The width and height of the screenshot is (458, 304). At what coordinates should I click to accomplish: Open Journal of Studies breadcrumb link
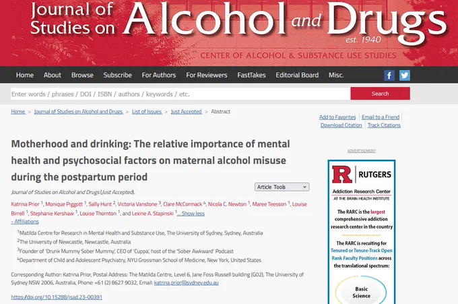[x=79, y=112]
